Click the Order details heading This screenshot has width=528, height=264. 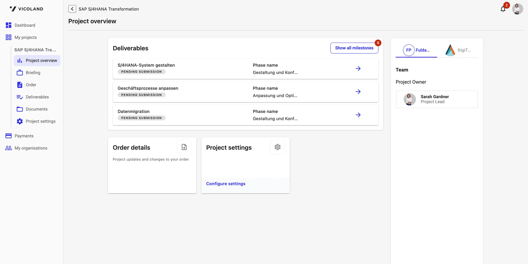[131, 148]
